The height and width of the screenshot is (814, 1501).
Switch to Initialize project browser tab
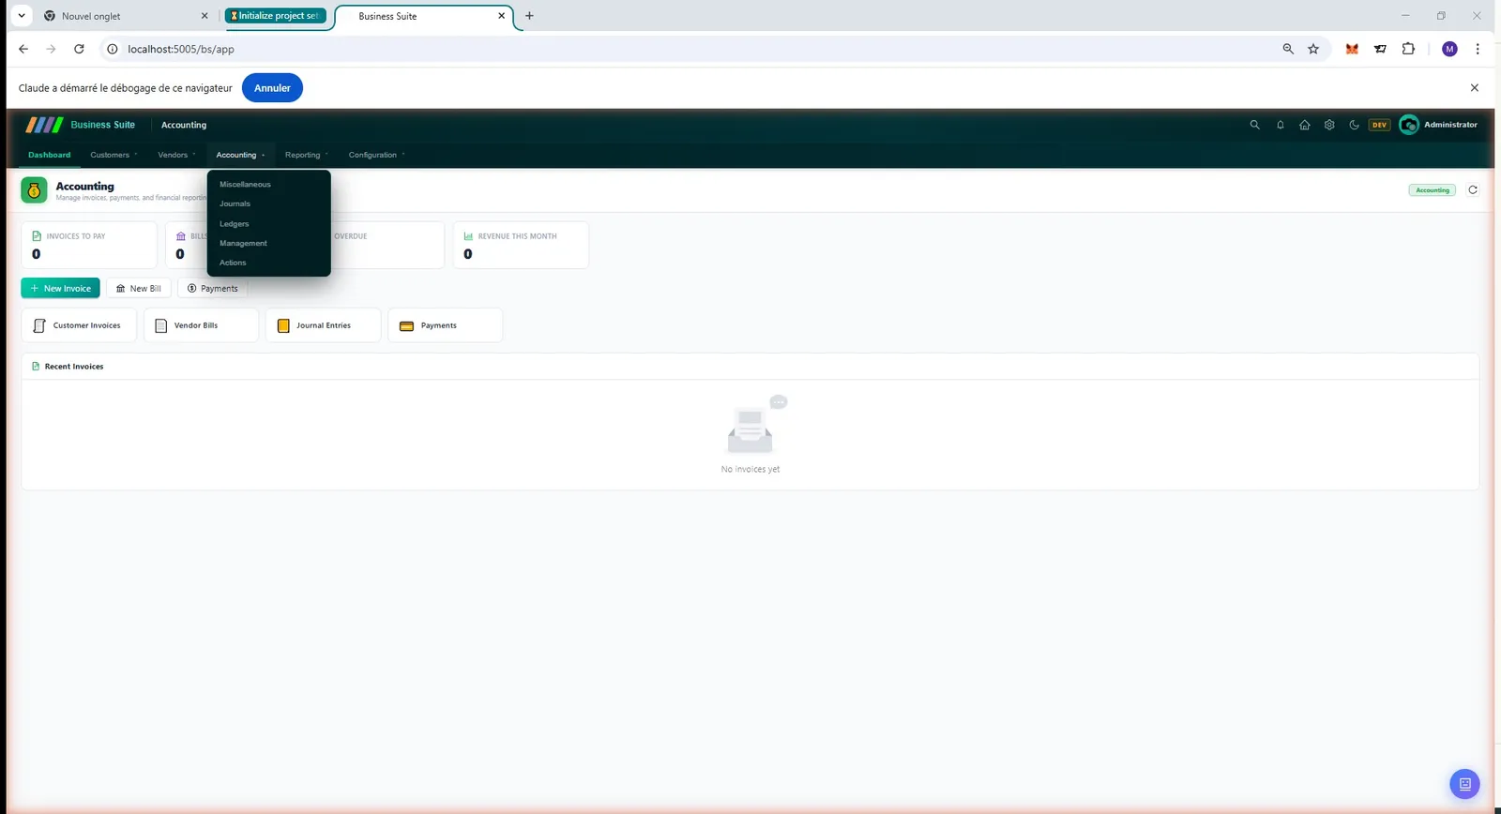pos(276,16)
